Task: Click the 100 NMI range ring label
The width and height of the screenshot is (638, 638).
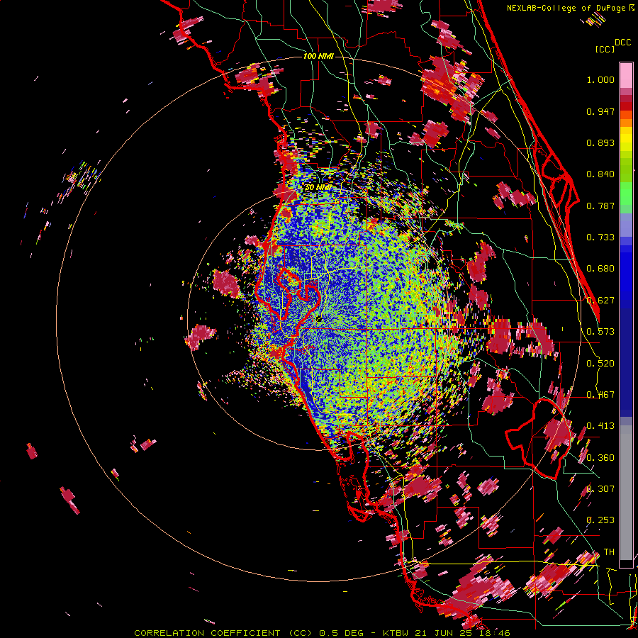Action: 318,56
